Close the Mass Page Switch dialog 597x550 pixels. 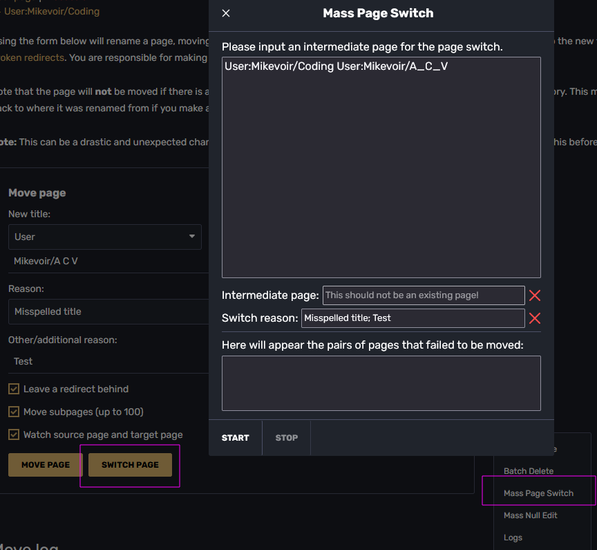(226, 13)
